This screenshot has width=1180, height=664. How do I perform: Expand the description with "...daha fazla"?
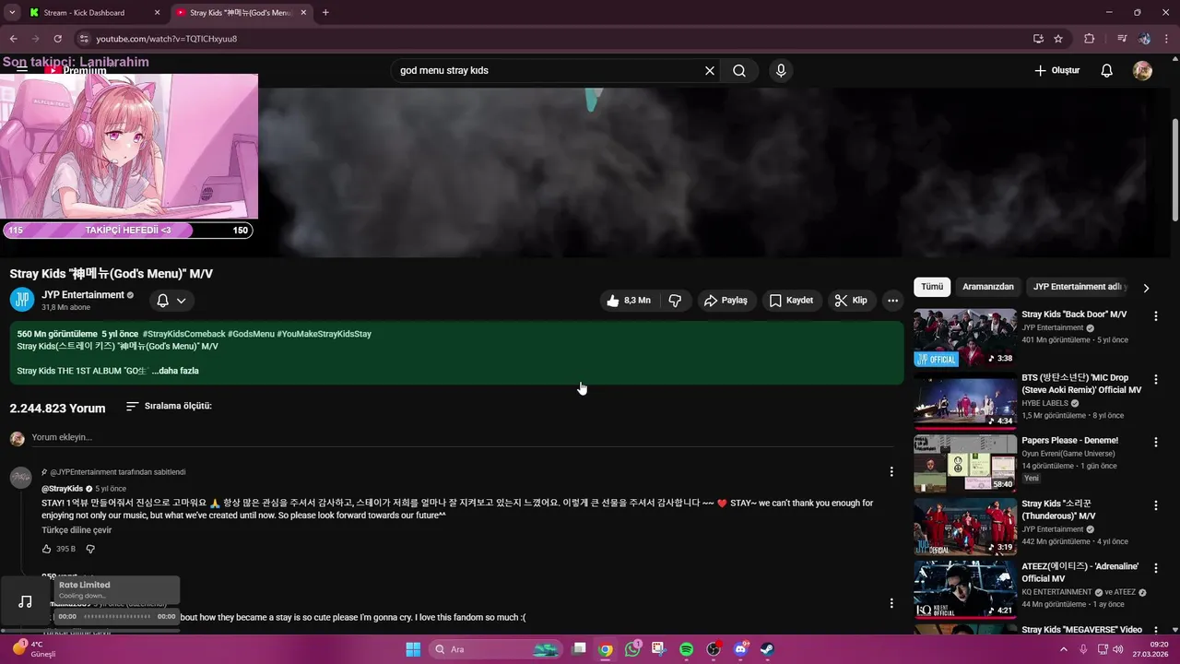coord(175,371)
